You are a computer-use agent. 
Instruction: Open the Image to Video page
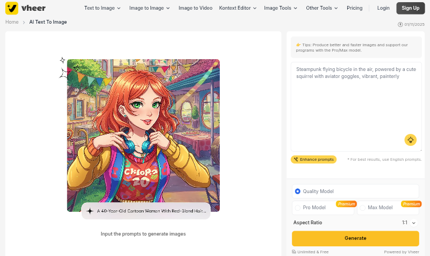(x=195, y=8)
